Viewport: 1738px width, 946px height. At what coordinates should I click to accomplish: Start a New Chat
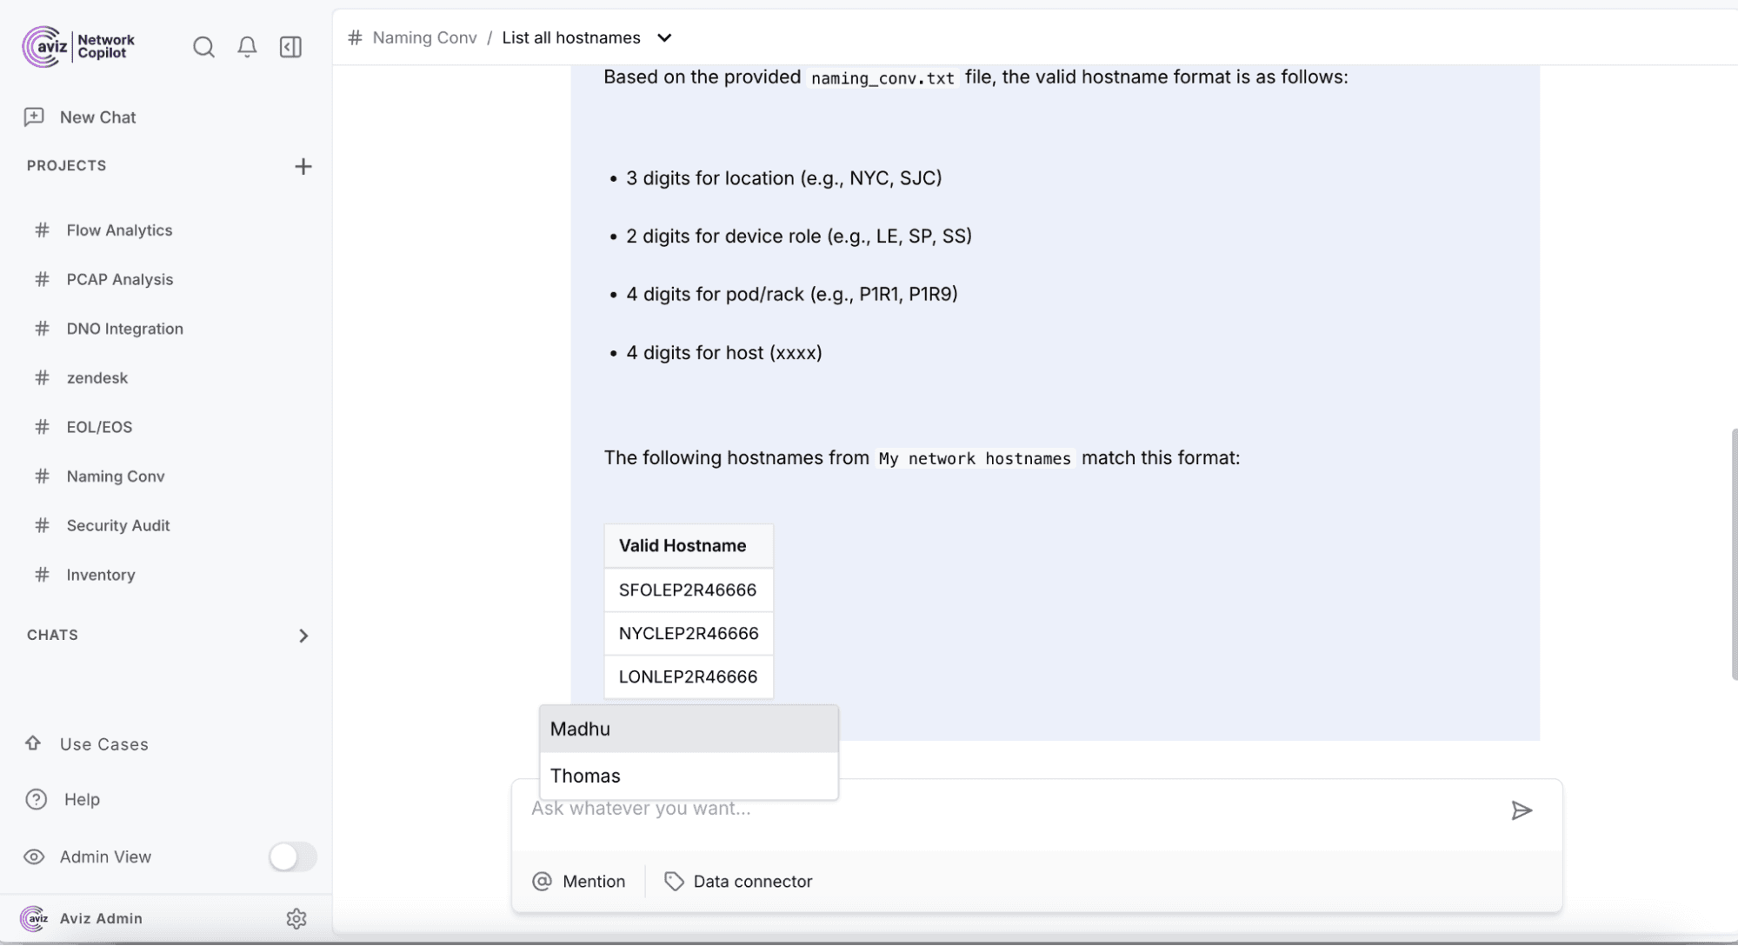[97, 117]
